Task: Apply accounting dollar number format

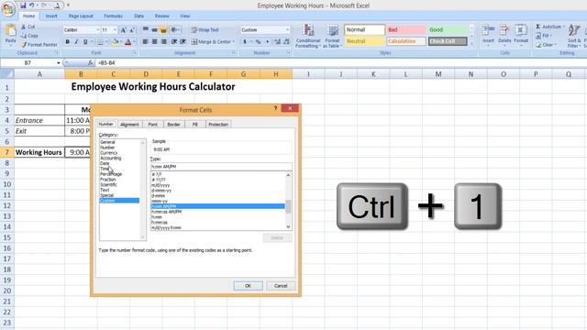Action: point(245,41)
